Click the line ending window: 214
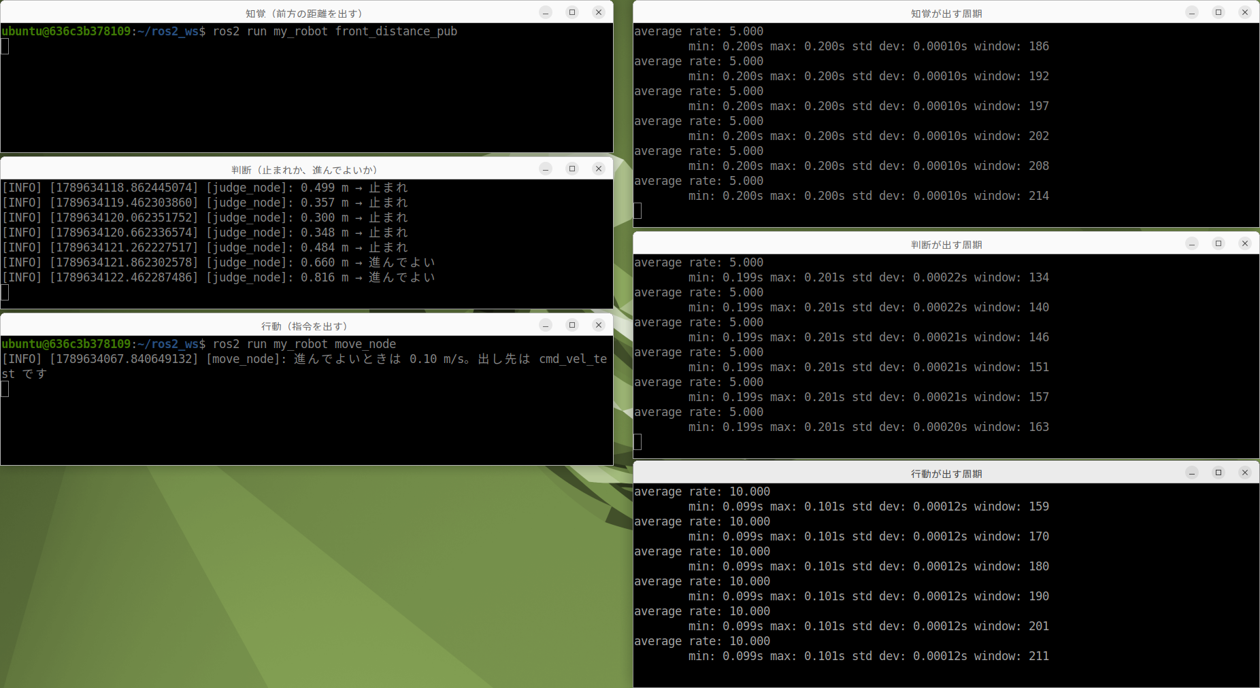 coord(869,196)
